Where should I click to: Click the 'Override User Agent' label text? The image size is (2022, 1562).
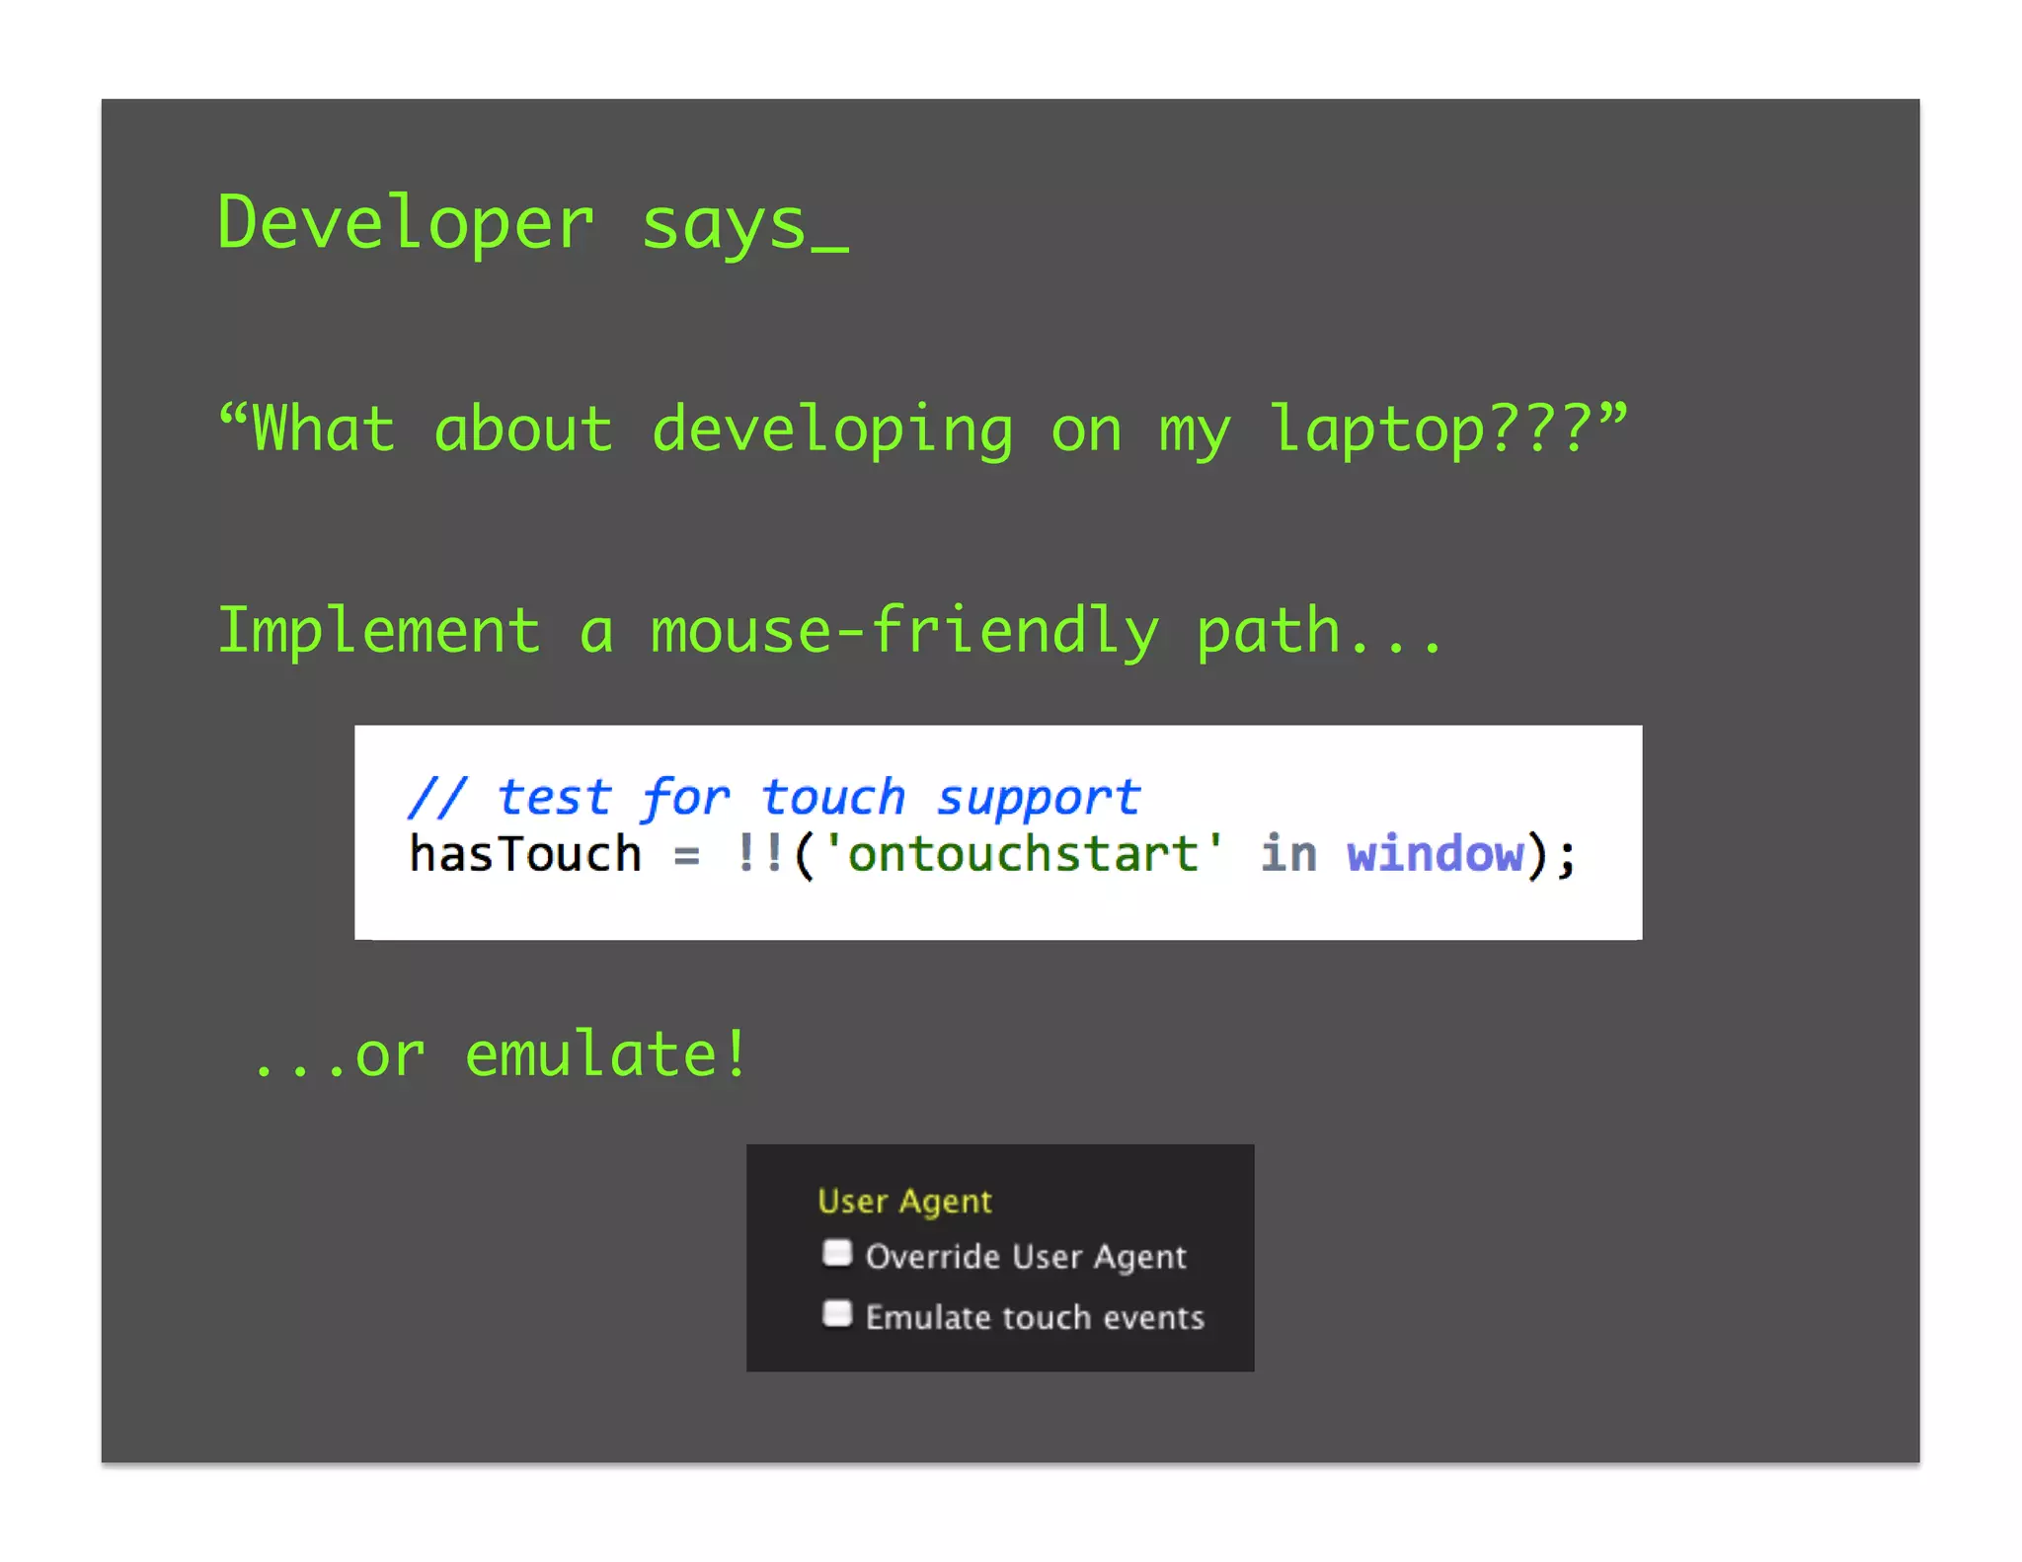[x=1026, y=1257]
